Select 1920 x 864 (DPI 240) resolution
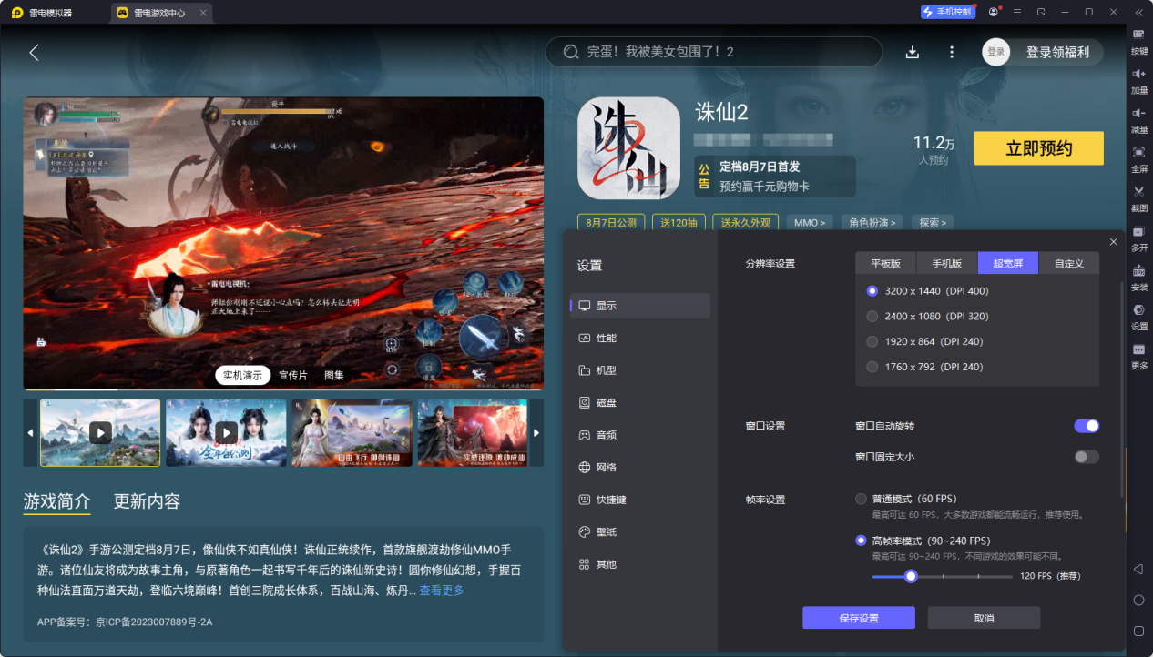Screen dimensions: 1153x657 click(925, 341)
